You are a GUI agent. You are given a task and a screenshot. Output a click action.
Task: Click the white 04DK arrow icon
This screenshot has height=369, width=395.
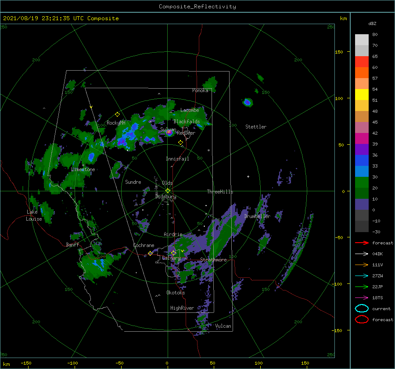coord(362,254)
